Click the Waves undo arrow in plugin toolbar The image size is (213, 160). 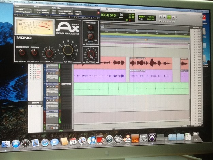20,15
